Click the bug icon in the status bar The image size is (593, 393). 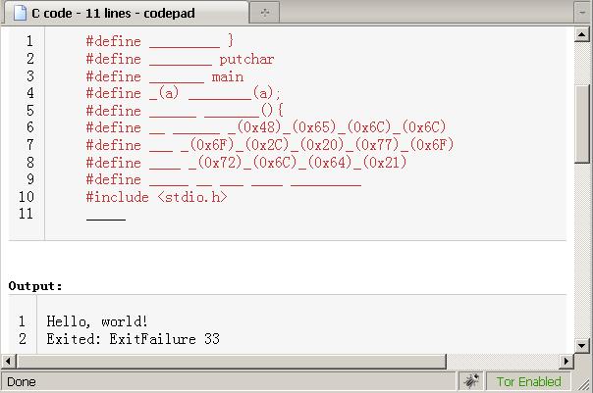pos(471,381)
